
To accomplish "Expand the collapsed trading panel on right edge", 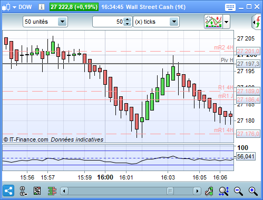I will [x=257, y=22].
